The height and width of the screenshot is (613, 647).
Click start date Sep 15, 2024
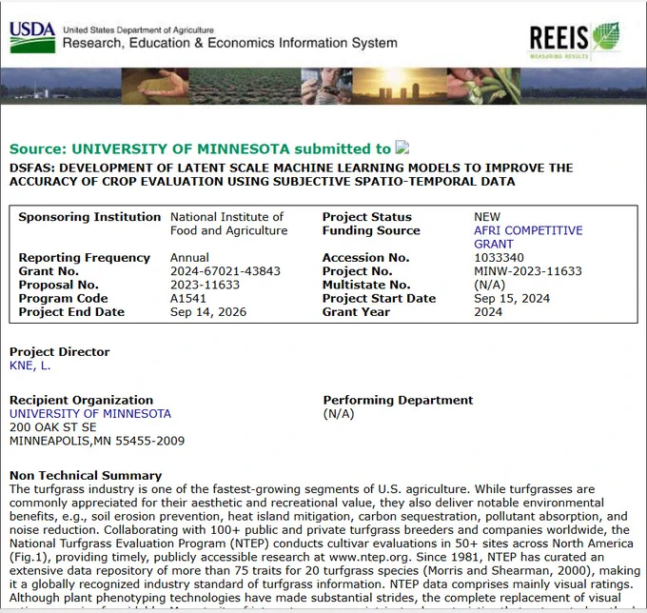pos(512,299)
